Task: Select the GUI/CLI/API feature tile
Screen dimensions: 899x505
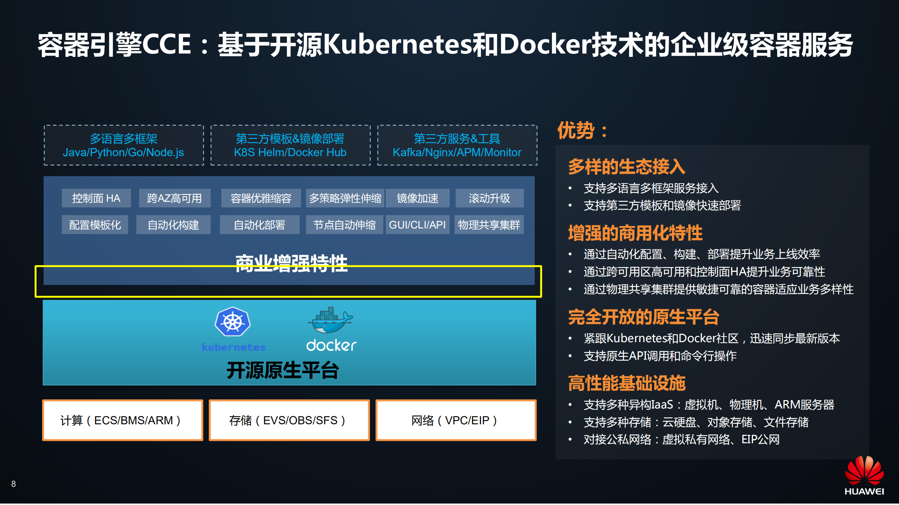Action: click(417, 225)
